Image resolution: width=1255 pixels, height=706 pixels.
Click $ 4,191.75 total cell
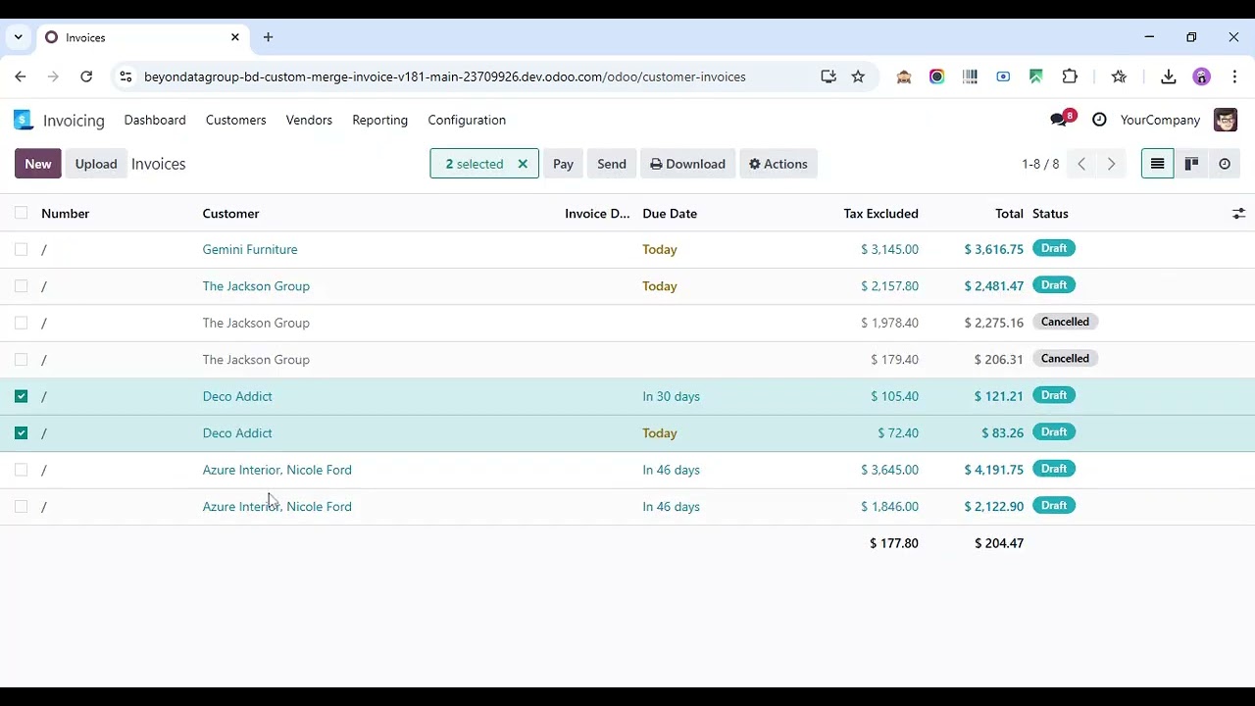[993, 471]
